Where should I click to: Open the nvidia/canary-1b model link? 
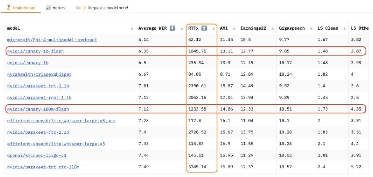(x=28, y=63)
